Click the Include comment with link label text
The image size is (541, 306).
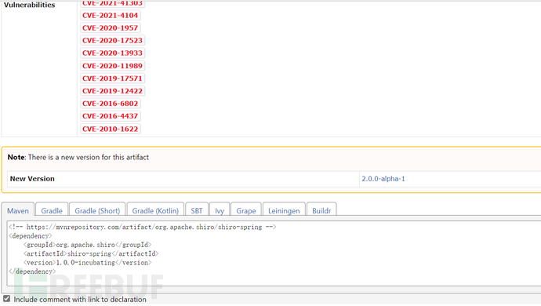80,300
